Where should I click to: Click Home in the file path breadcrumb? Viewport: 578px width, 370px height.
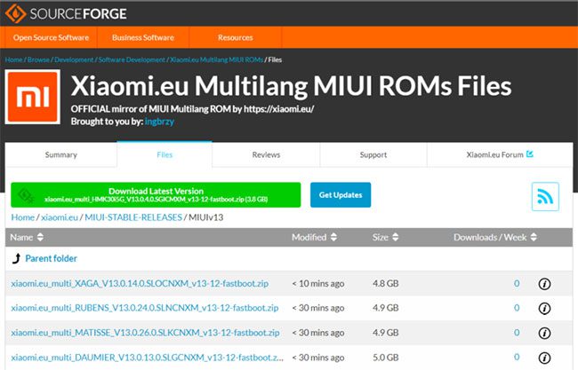[22, 217]
